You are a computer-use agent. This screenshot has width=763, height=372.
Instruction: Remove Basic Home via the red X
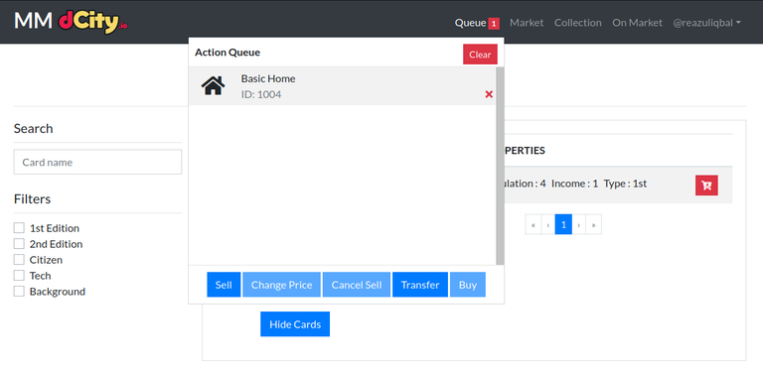(x=489, y=94)
